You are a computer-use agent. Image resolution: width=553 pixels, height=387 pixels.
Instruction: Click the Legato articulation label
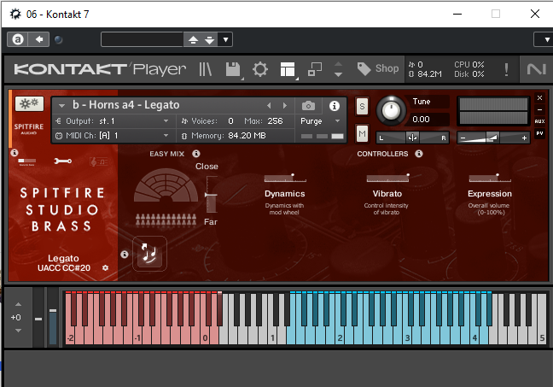click(63, 258)
